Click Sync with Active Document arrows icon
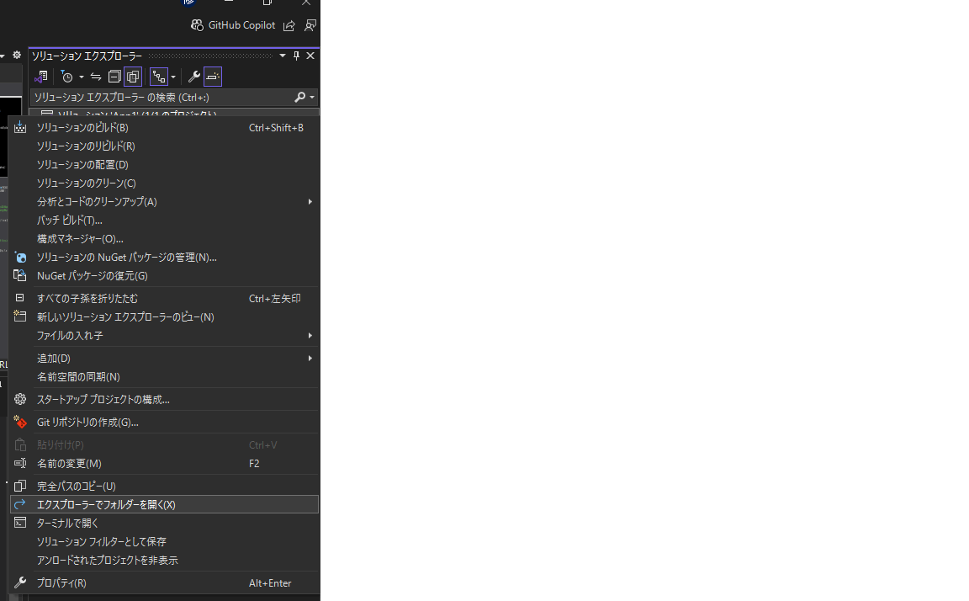The width and height of the screenshot is (969, 601). tap(96, 77)
